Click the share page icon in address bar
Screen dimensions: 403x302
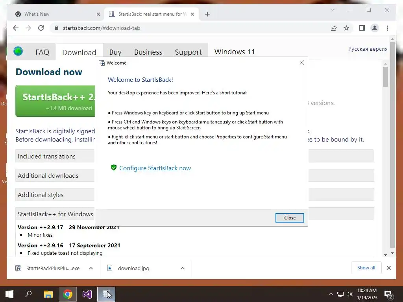coord(334,28)
